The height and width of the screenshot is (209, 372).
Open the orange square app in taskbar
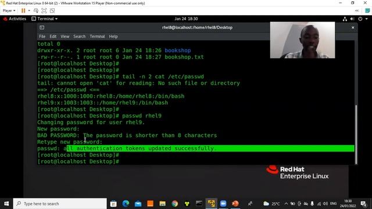pyautogui.click(x=150, y=204)
